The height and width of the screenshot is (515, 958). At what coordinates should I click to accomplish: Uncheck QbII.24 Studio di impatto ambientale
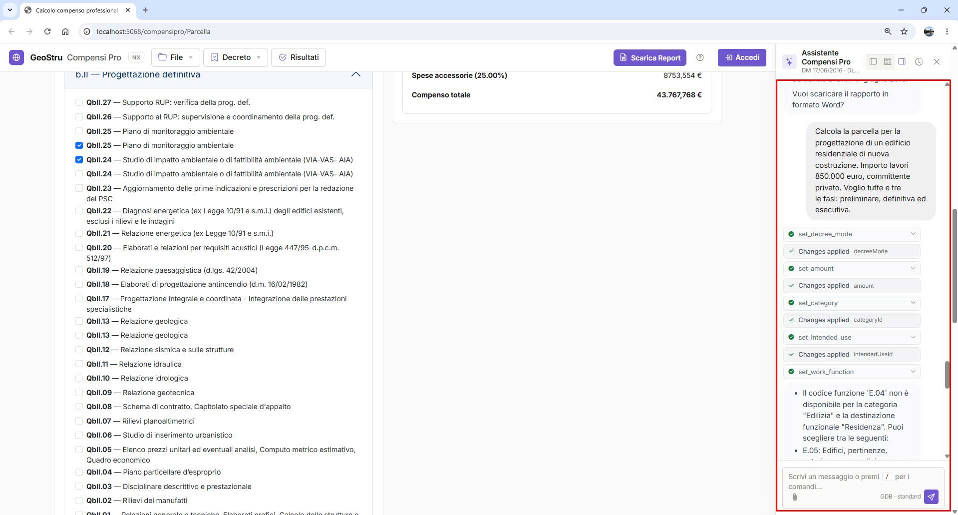point(79,160)
